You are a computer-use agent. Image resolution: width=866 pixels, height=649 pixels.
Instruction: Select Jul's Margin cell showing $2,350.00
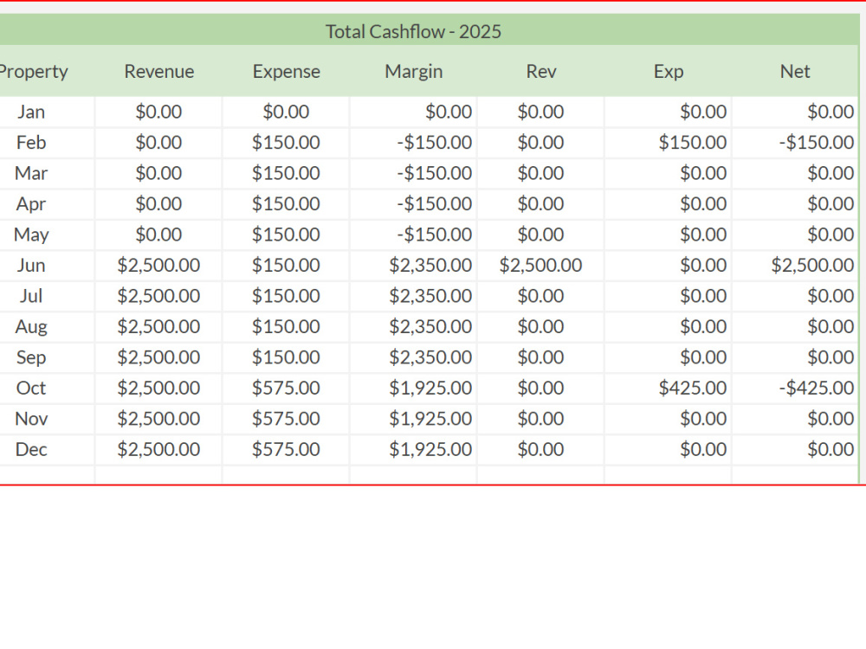point(414,296)
